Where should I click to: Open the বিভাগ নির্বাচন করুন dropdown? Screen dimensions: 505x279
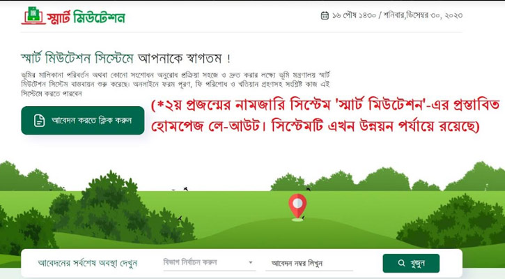coord(210,262)
